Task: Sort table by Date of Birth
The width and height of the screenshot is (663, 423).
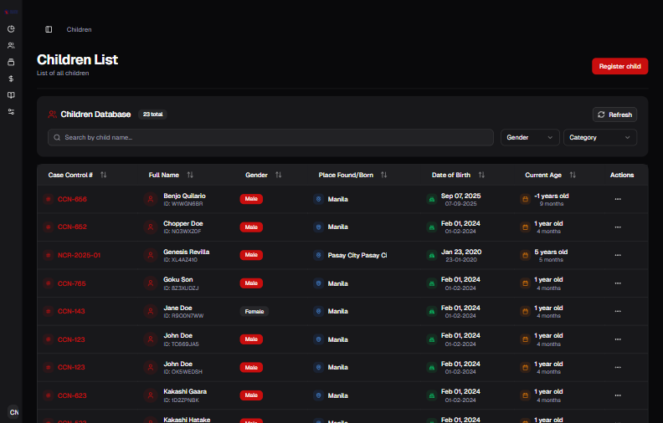Action: click(x=481, y=176)
